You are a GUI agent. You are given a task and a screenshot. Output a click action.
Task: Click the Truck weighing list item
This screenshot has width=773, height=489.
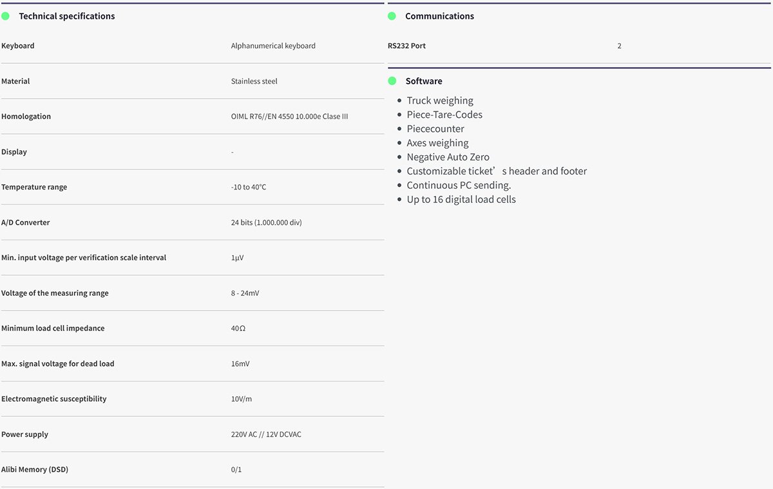click(x=440, y=101)
